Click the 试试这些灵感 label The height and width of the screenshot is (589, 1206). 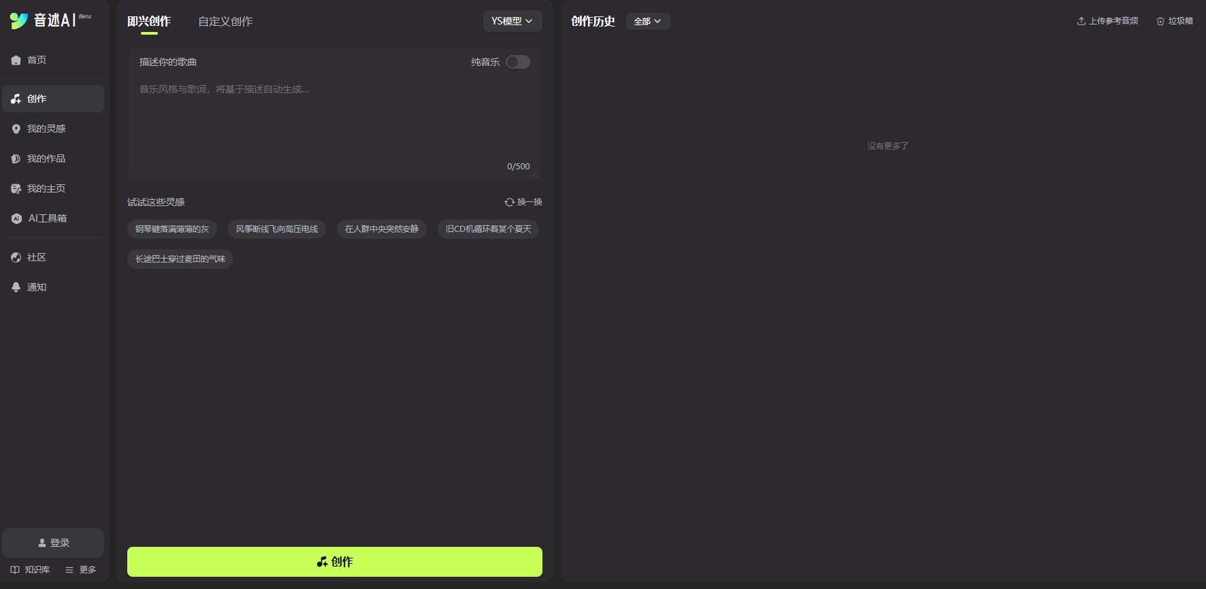click(156, 202)
